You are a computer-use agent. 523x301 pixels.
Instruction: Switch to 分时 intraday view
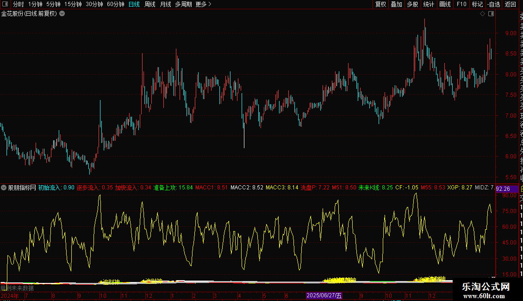point(19,4)
